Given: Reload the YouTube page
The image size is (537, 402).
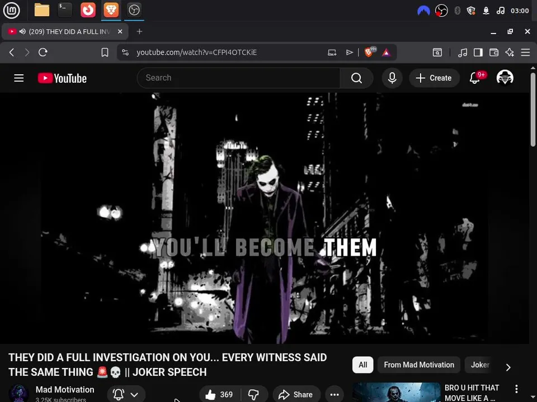Looking at the screenshot, I should [x=43, y=52].
